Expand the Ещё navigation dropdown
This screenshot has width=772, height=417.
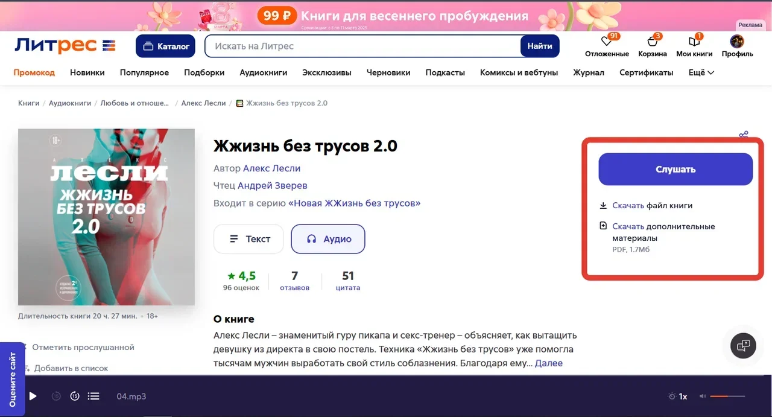click(x=701, y=72)
